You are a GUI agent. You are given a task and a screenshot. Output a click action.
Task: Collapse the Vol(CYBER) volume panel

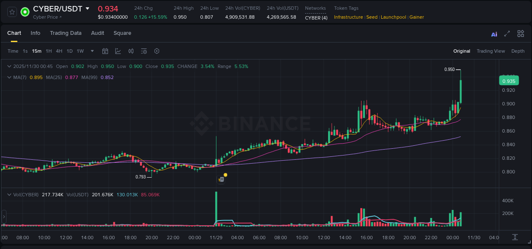pos(9,194)
